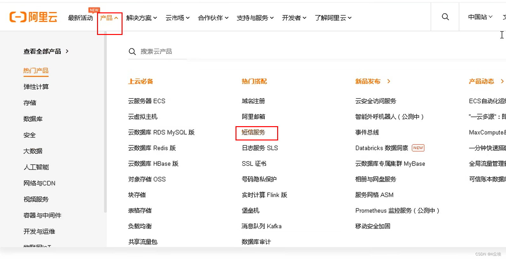
Task: Open 云虚拟主机 product
Action: [x=143, y=117]
